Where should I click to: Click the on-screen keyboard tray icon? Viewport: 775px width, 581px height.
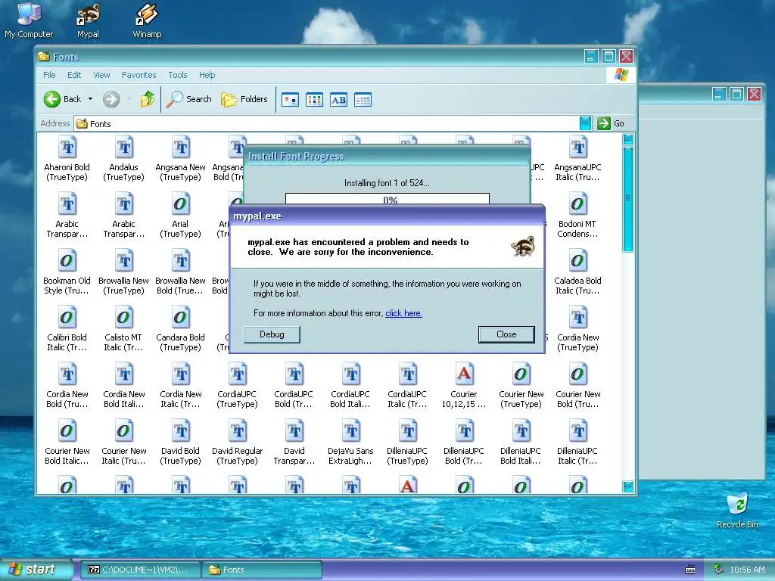point(690,570)
